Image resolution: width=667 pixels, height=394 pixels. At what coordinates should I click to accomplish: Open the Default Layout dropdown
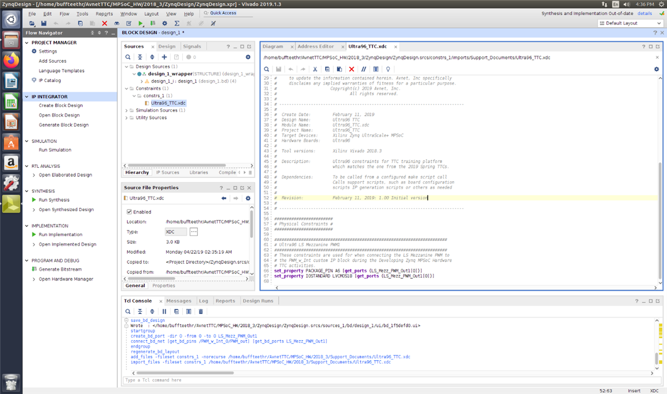pyautogui.click(x=630, y=23)
